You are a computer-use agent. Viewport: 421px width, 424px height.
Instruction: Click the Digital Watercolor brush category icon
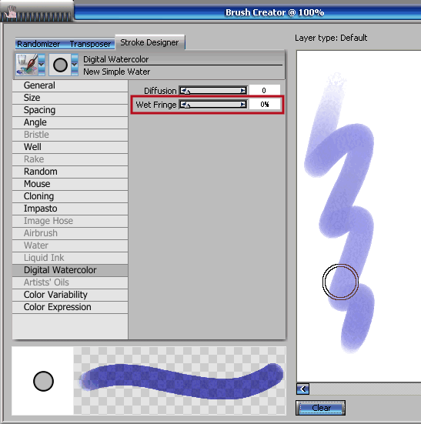[27, 65]
